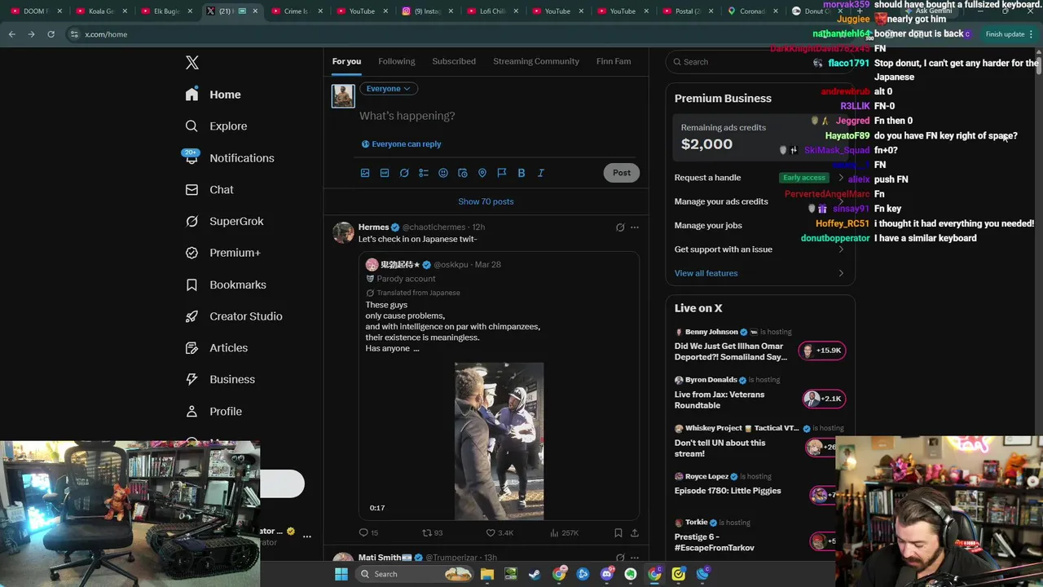Open Bookmarks in the sidebar
This screenshot has height=587, width=1043.
pyautogui.click(x=226, y=285)
